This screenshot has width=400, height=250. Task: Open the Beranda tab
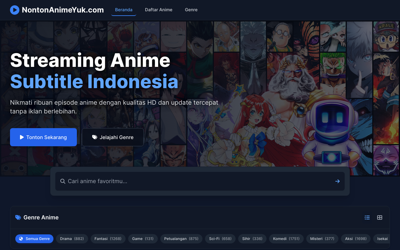point(124,10)
